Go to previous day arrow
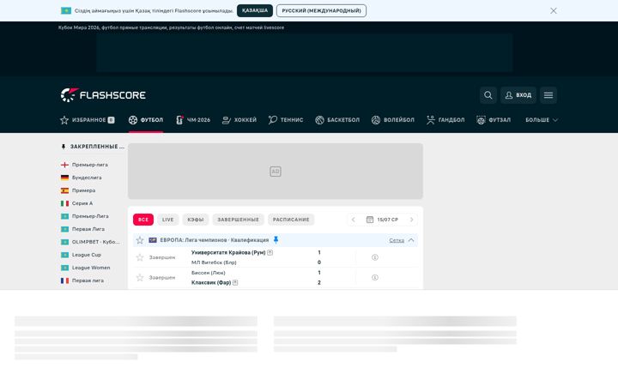Screen dimensions: 618x386 pyautogui.click(x=353, y=220)
